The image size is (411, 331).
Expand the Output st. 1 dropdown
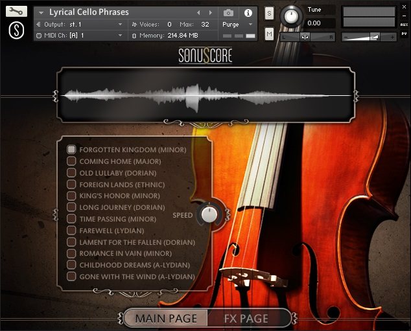click(121, 25)
